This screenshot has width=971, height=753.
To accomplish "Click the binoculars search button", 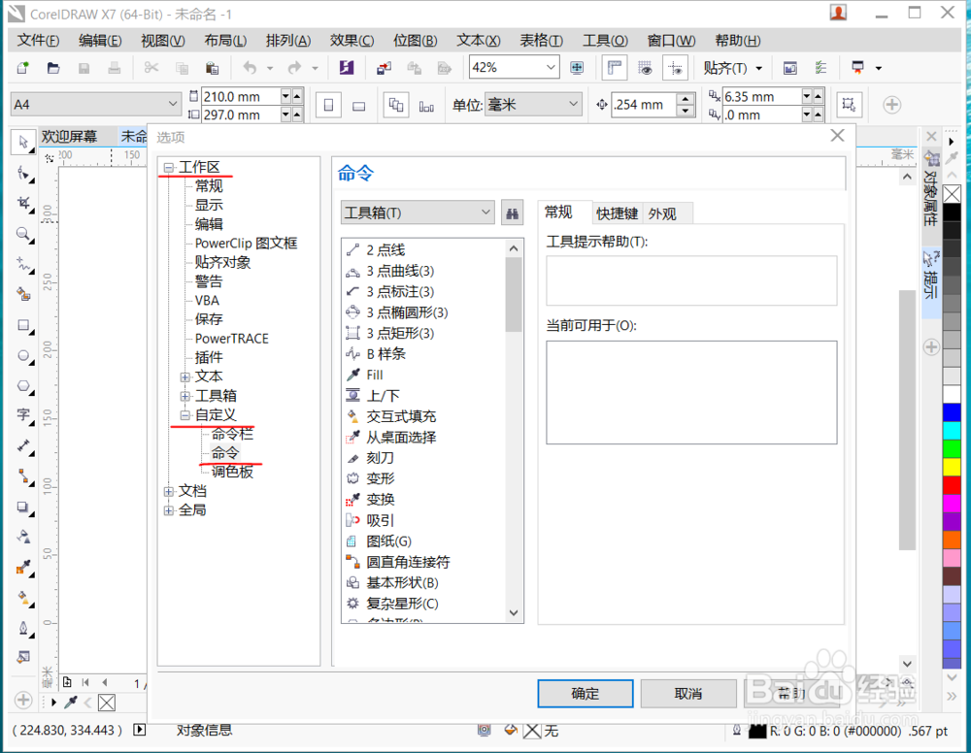I will tap(512, 213).
